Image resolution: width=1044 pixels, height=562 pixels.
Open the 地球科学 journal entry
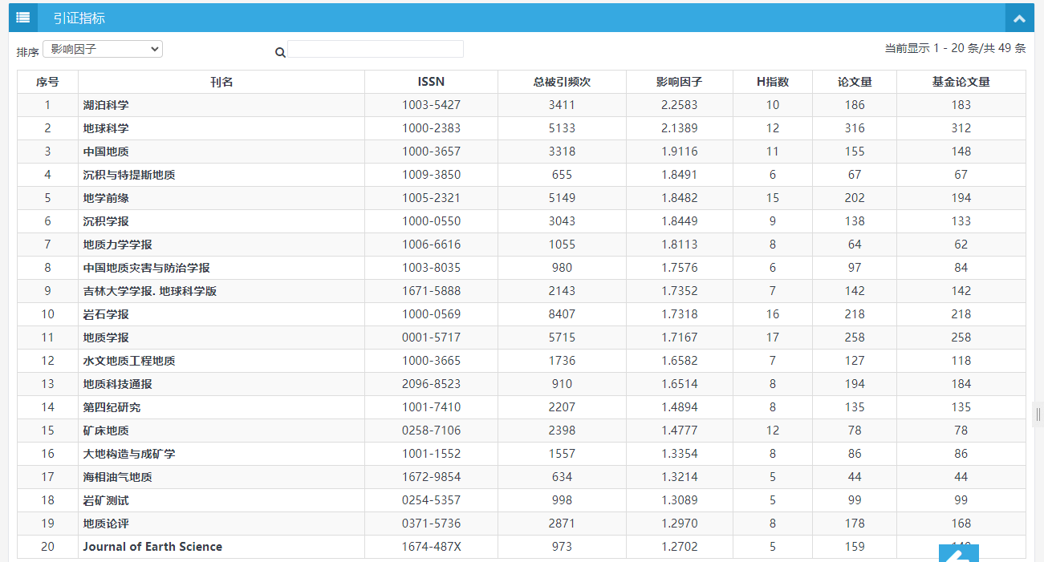coord(106,128)
